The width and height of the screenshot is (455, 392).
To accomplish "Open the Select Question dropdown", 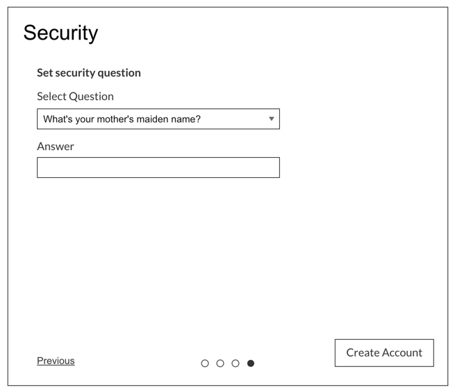I will tap(158, 119).
